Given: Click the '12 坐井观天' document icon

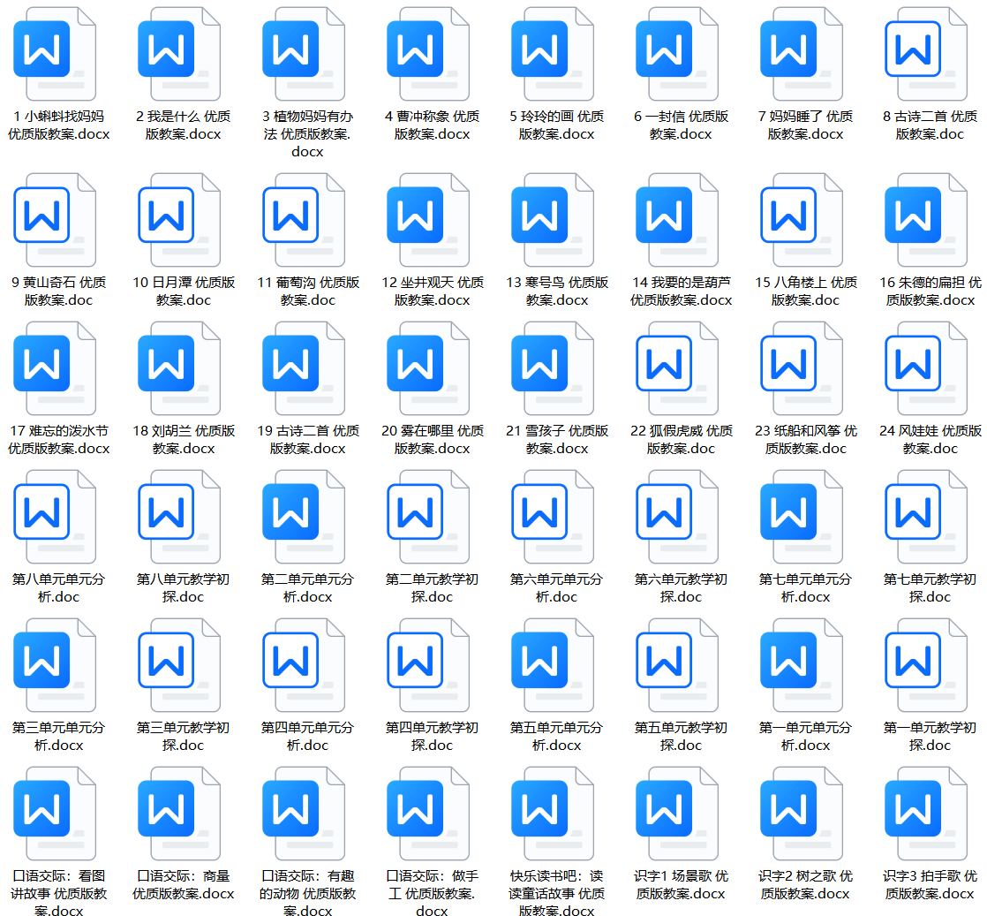Looking at the screenshot, I should (429, 221).
